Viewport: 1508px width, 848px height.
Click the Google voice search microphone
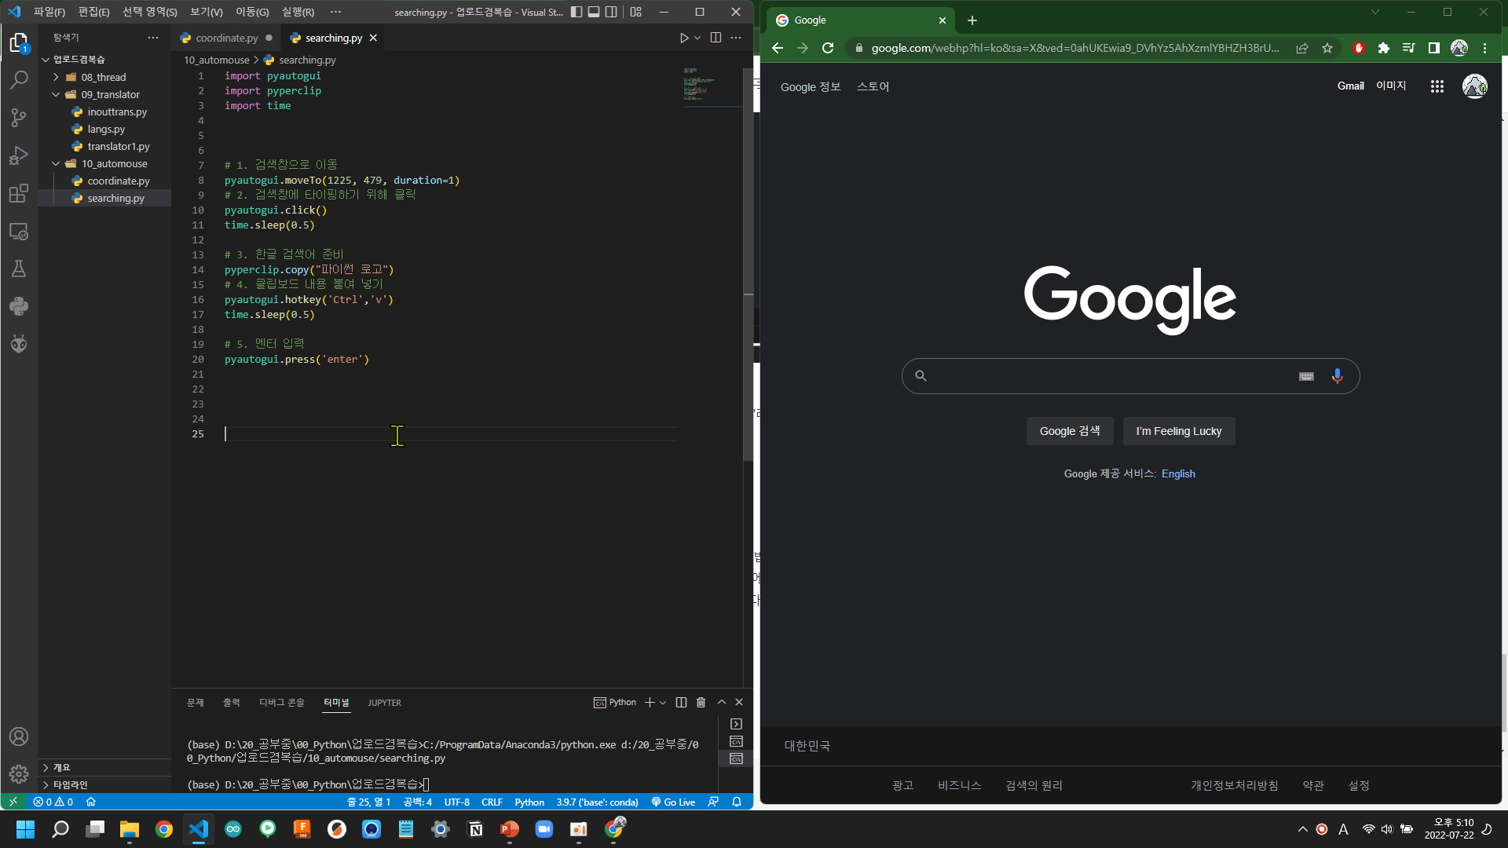[1337, 376]
